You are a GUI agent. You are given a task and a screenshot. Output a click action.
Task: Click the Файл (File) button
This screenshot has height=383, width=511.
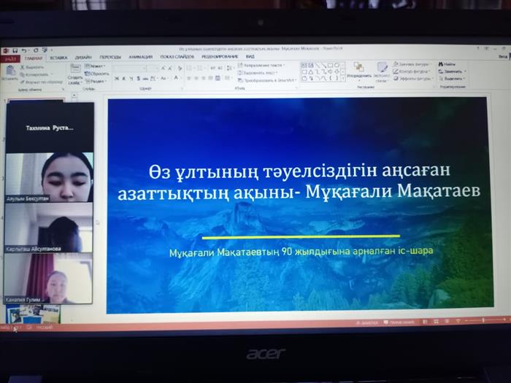tap(11, 57)
